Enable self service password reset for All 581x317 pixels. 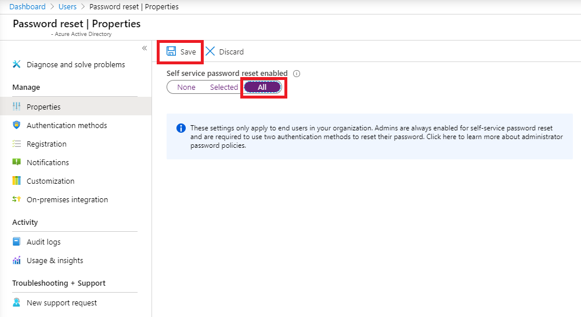coord(262,87)
